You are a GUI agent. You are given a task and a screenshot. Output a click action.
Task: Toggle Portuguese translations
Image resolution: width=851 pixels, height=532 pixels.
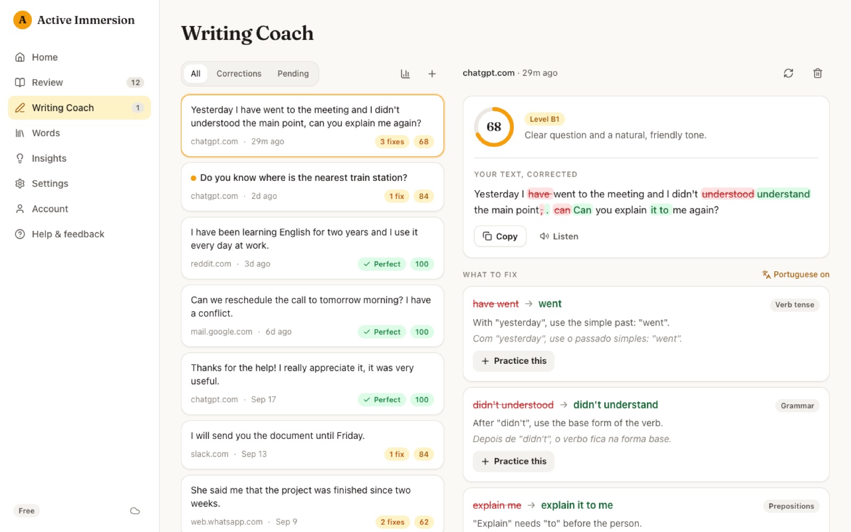coord(796,275)
